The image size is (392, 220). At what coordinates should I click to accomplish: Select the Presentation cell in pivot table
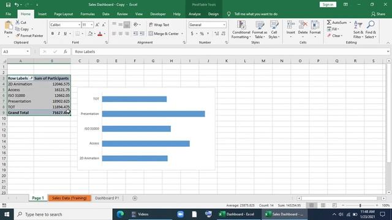coord(20,101)
